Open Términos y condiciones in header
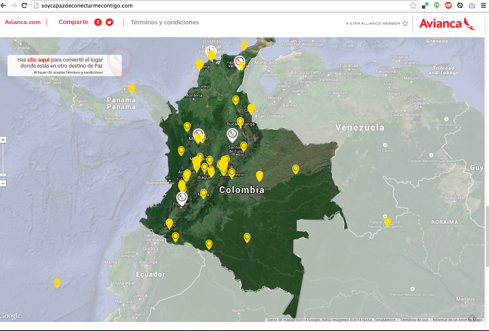 coord(165,23)
